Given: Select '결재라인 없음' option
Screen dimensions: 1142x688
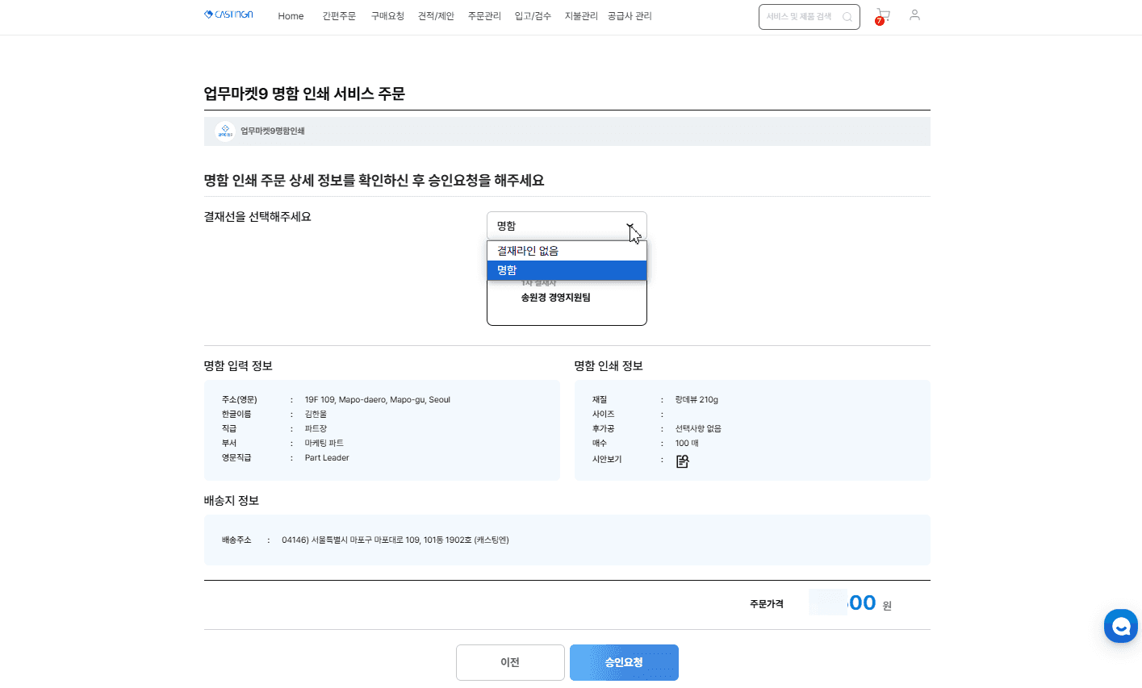Looking at the screenshot, I should [567, 251].
